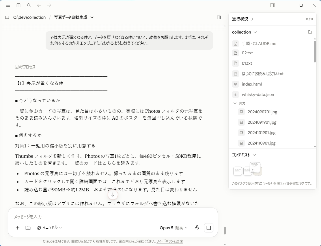The width and height of the screenshot is (321, 246).
Task: Start voice input with microphone icon
Action: coord(197,228)
